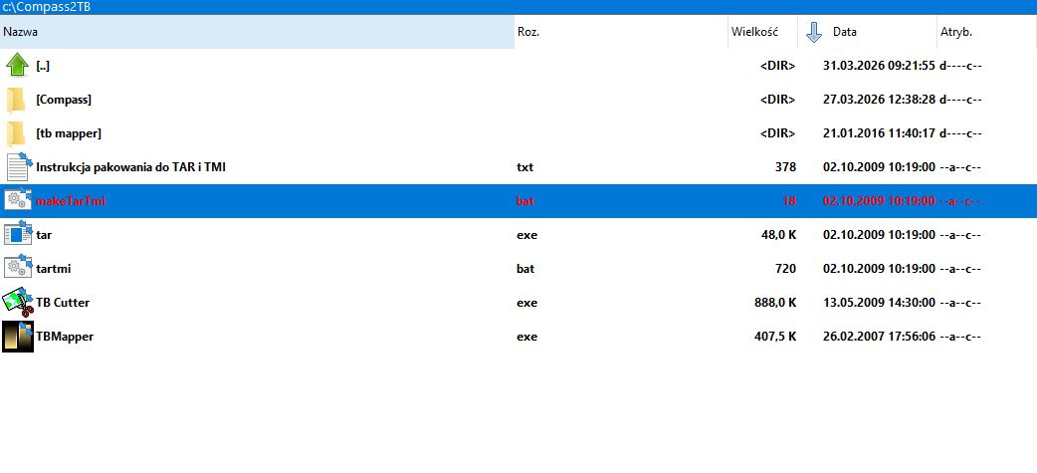The image size is (1037, 473).
Task: Select the TBMapper file name
Action: point(65,337)
